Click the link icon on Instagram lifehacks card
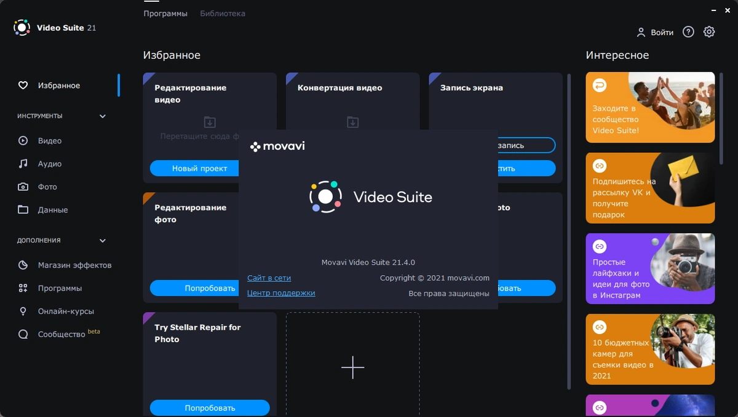This screenshot has height=417, width=738. pyautogui.click(x=599, y=246)
